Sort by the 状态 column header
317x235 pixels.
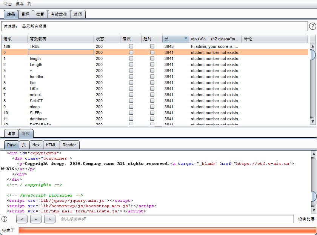pos(107,39)
